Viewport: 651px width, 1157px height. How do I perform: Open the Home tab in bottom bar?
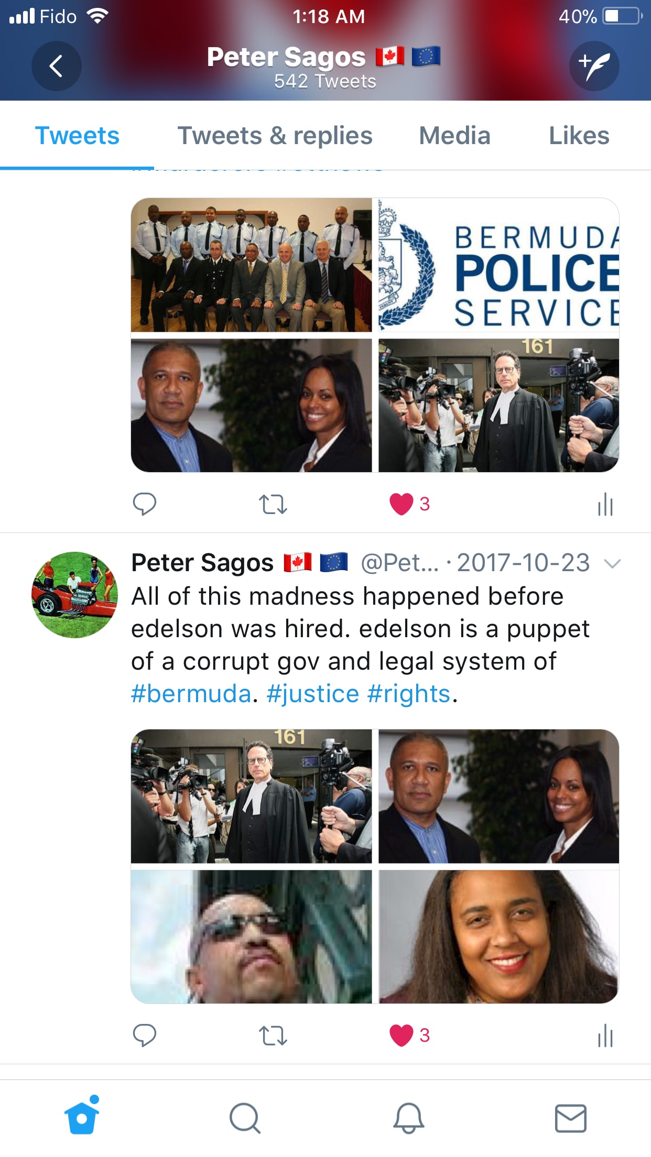(82, 1115)
